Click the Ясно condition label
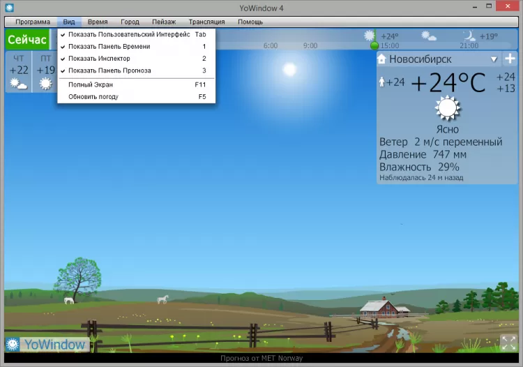The width and height of the screenshot is (523, 367). [x=447, y=130]
